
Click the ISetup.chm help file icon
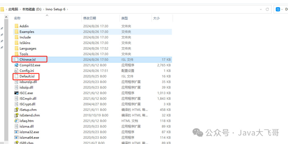[x=17, y=110]
